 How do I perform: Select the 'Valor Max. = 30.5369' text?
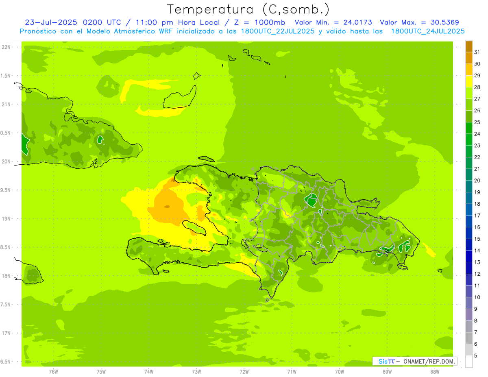(419, 22)
